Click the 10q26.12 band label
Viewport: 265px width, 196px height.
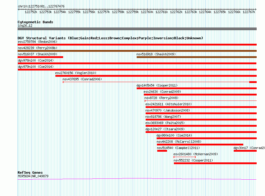pyautogui.click(x=25, y=26)
